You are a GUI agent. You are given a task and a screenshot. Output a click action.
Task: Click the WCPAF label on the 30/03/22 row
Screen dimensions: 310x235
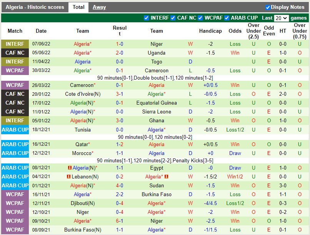(x=15, y=70)
